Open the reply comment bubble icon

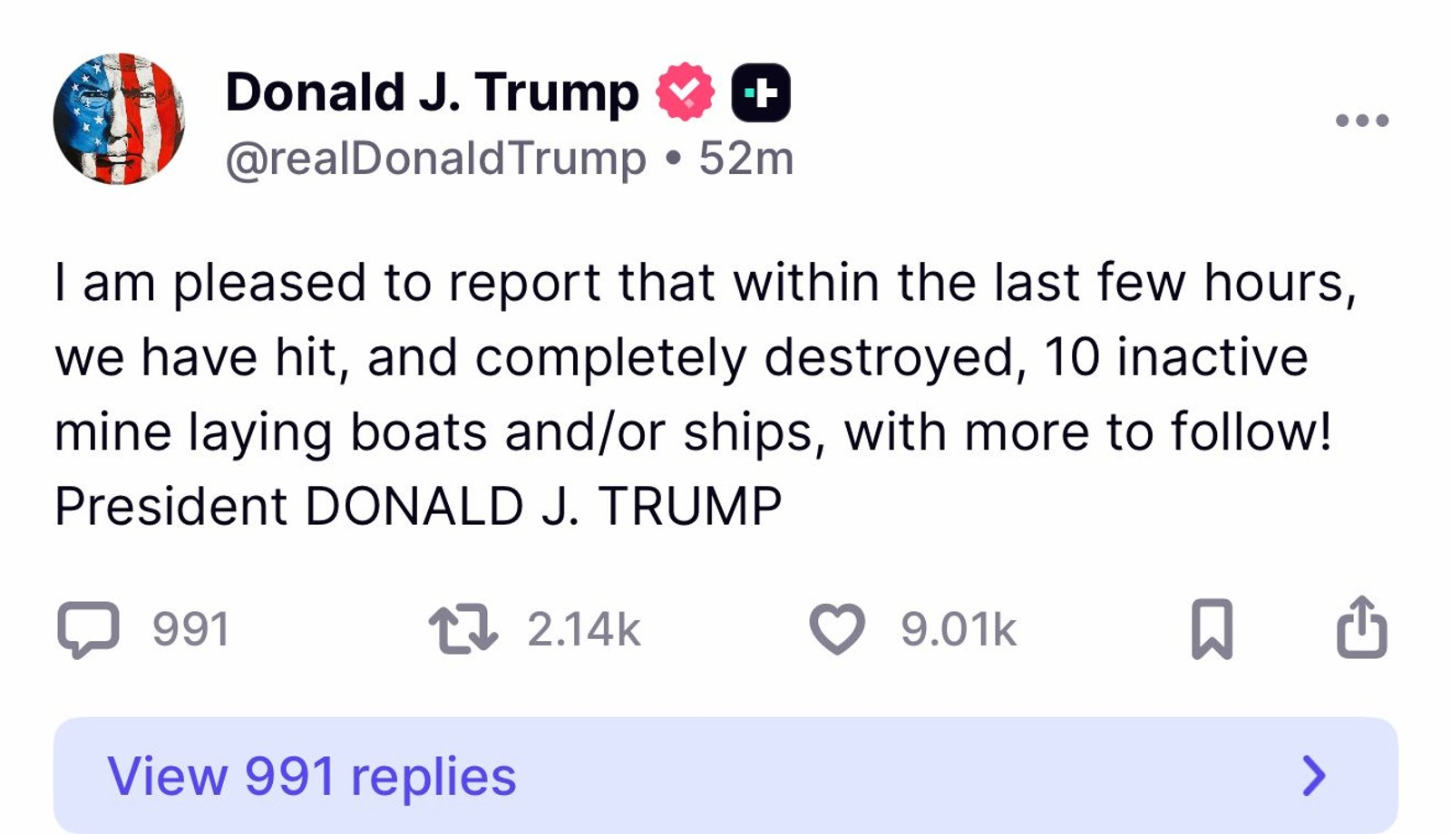pyautogui.click(x=88, y=629)
